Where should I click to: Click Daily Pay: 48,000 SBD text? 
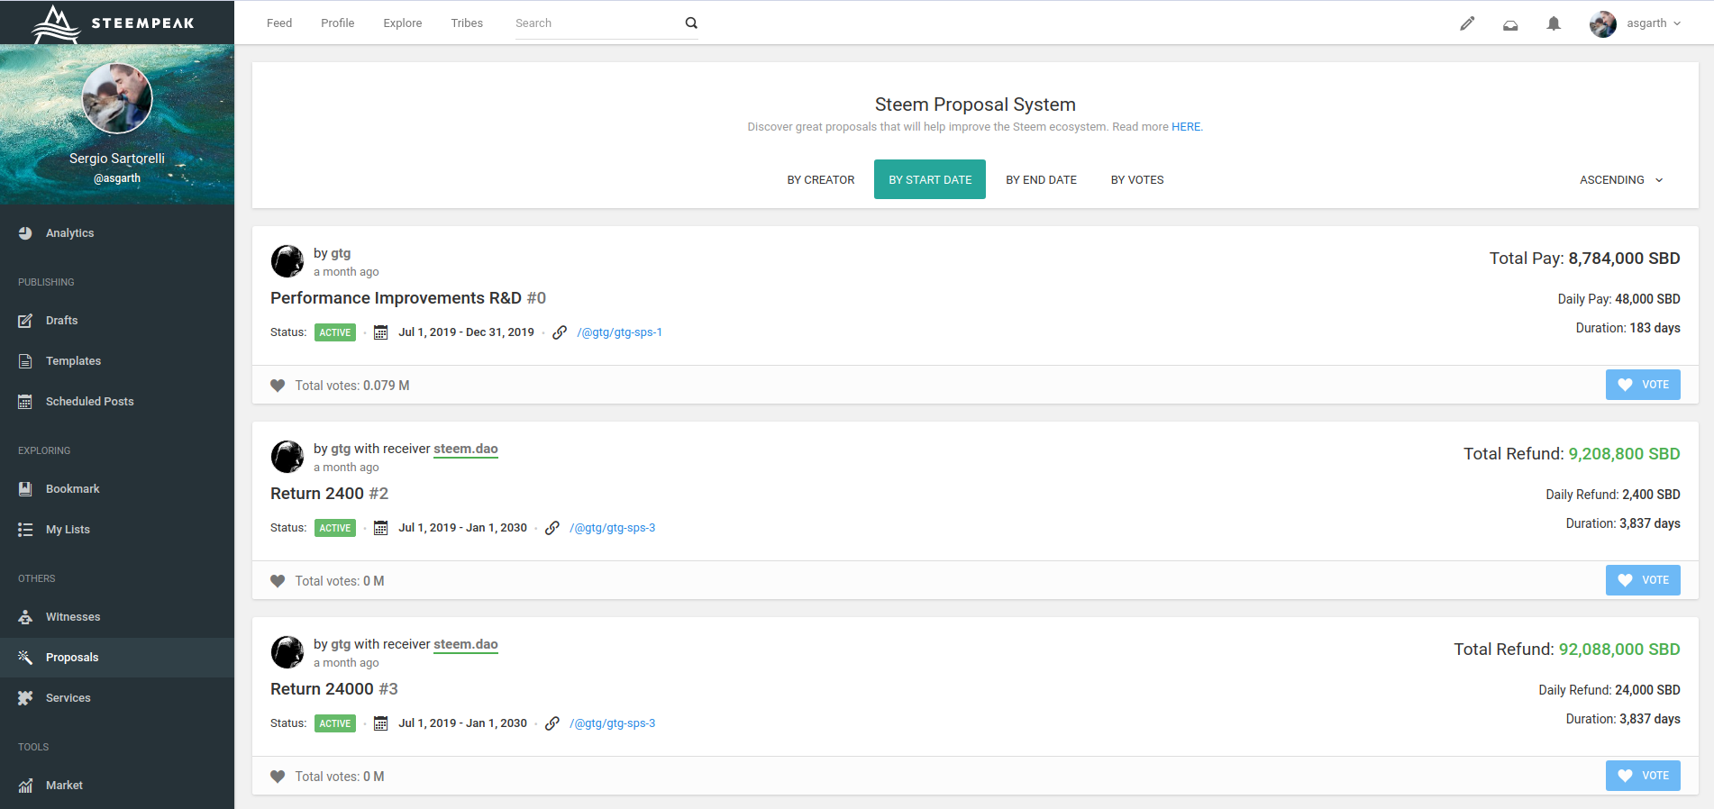tap(1618, 299)
